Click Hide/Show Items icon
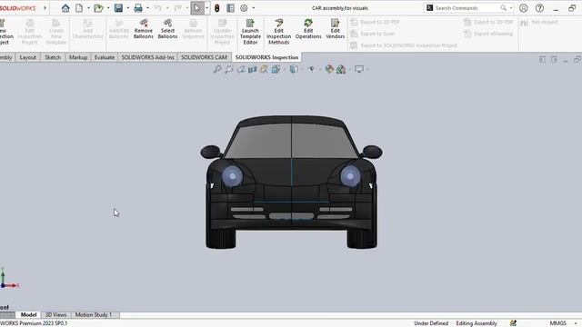Image resolution: width=582 pixels, height=327 pixels. tap(311, 69)
